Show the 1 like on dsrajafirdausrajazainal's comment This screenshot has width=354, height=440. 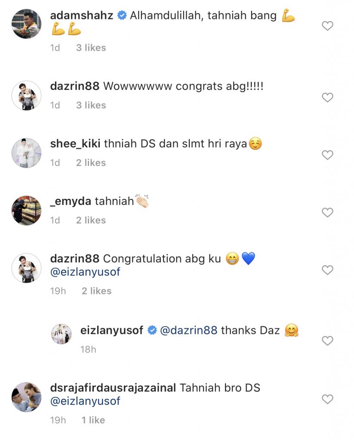[x=93, y=420]
